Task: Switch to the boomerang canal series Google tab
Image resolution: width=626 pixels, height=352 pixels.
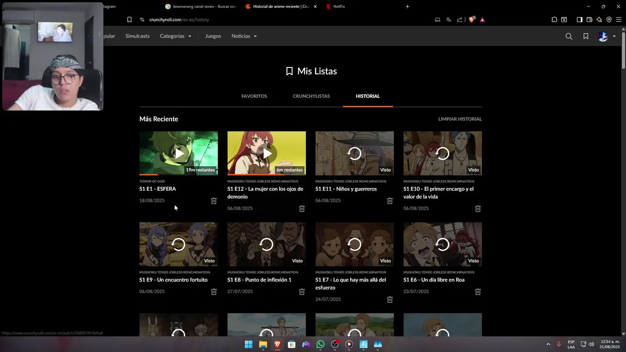Action: tap(201, 6)
